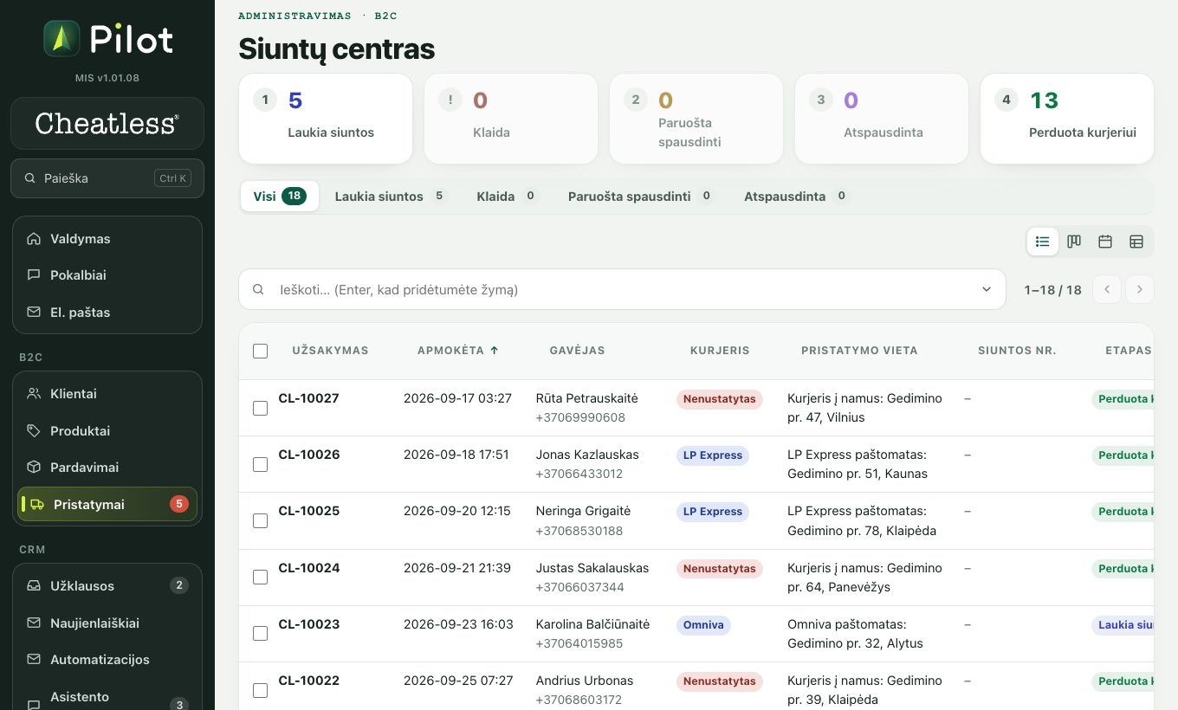Image resolution: width=1178 pixels, height=710 pixels.
Task: Click the magnifier icon in Ieškoti field
Action: 258,289
